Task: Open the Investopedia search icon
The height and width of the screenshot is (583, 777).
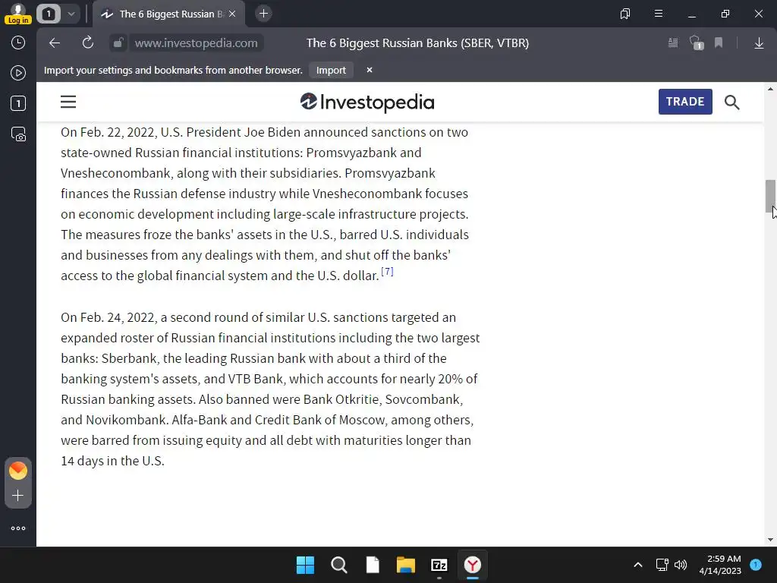Action: (732, 102)
